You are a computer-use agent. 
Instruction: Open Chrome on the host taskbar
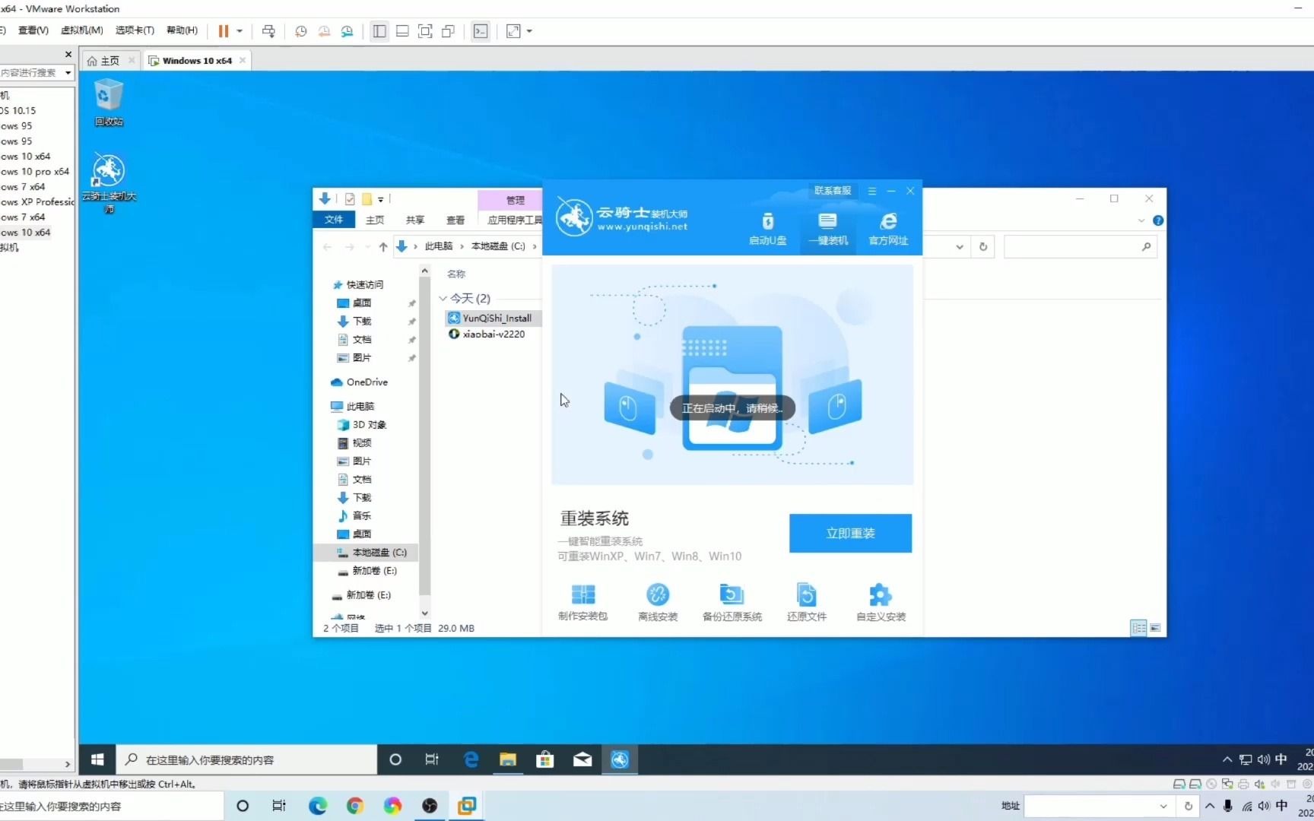pos(355,806)
